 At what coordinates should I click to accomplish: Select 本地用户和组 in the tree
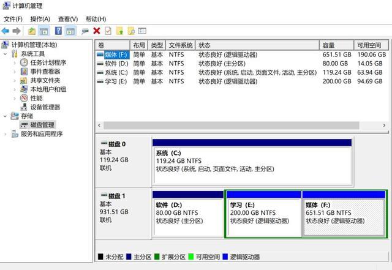(x=48, y=89)
